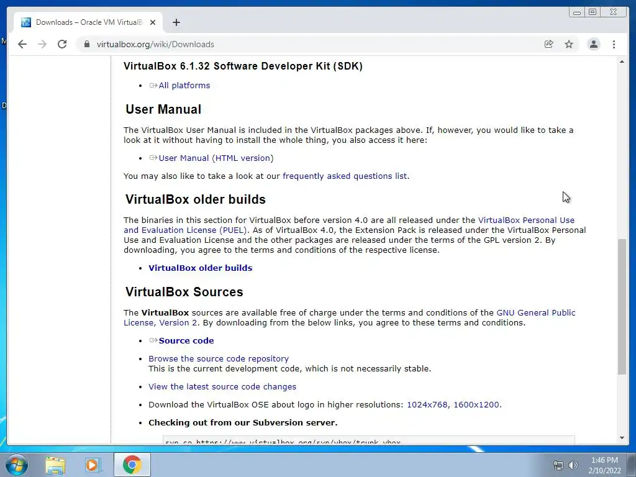Share this page icon in address bar

pyautogui.click(x=549, y=44)
